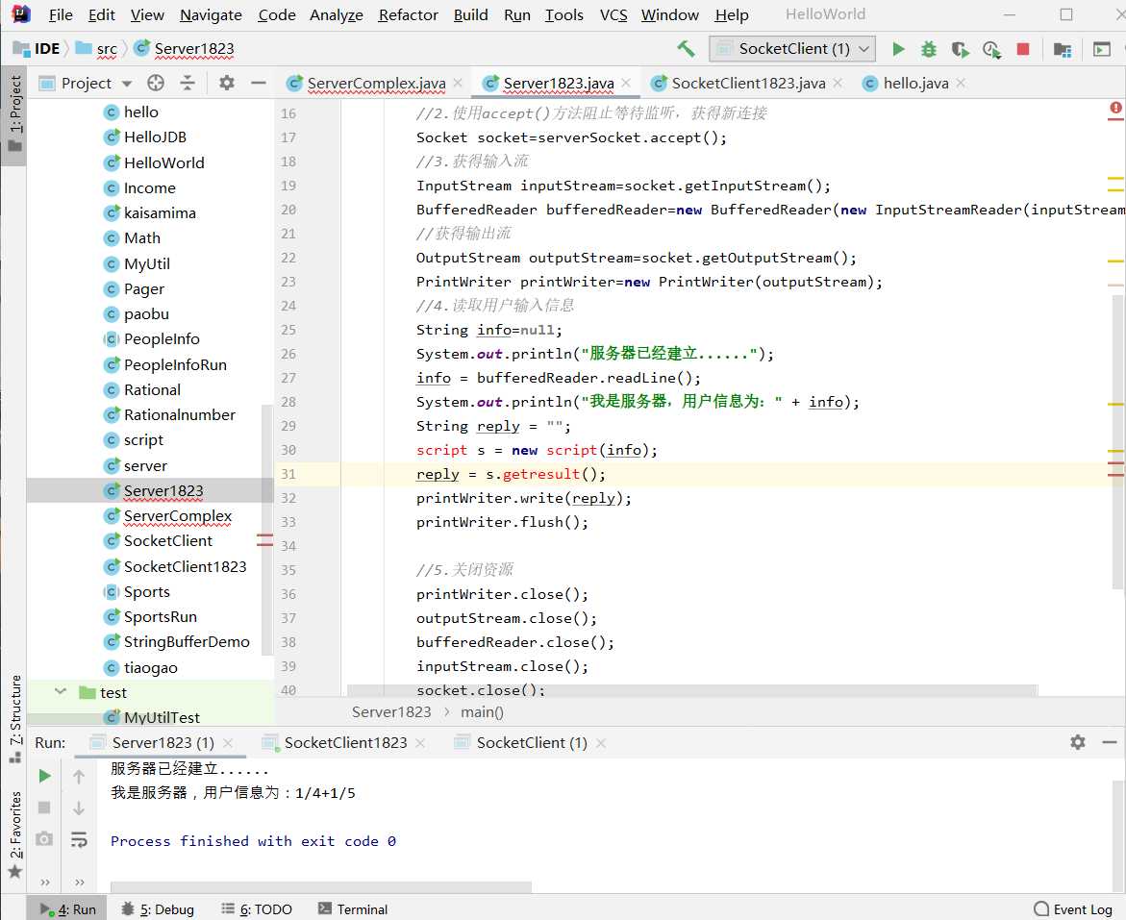Select StringBufferDemo in project tree
Screen dimensions: 1126x920
pos(187,642)
